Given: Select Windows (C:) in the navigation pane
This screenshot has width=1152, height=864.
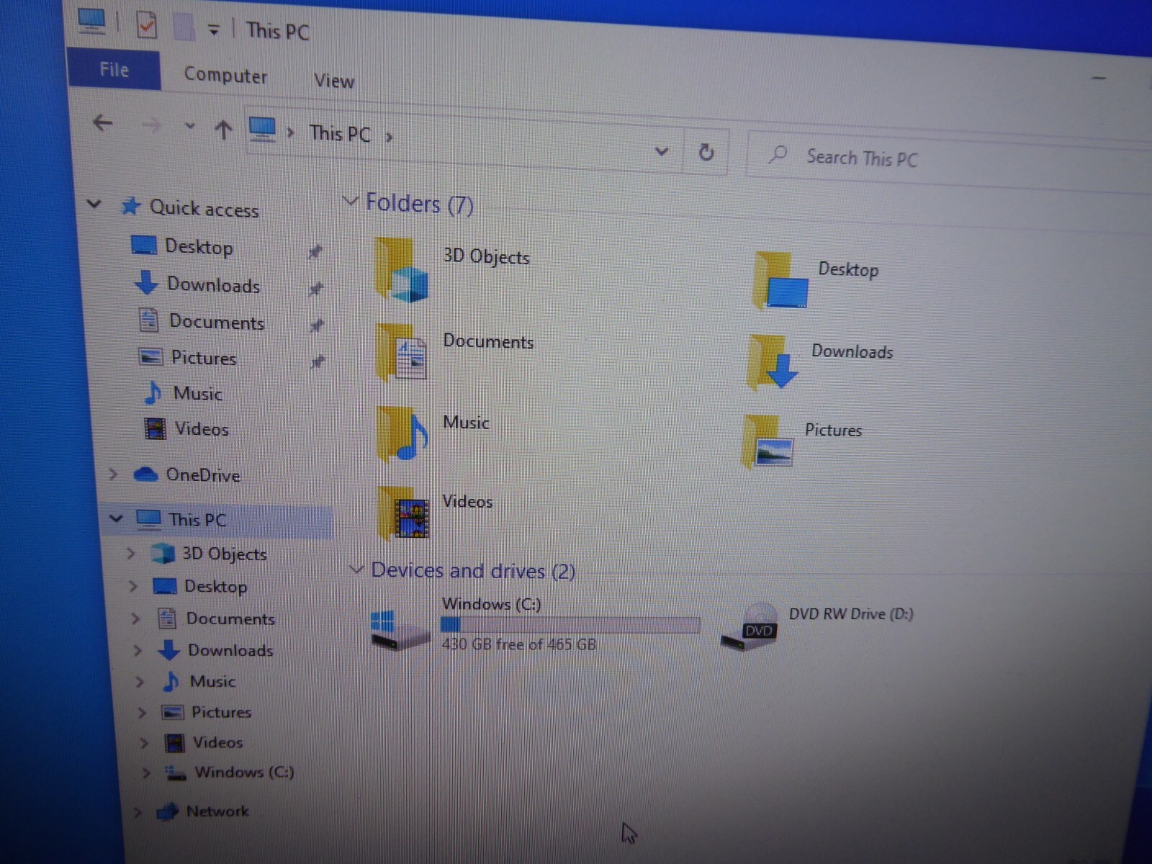Looking at the screenshot, I should [244, 773].
